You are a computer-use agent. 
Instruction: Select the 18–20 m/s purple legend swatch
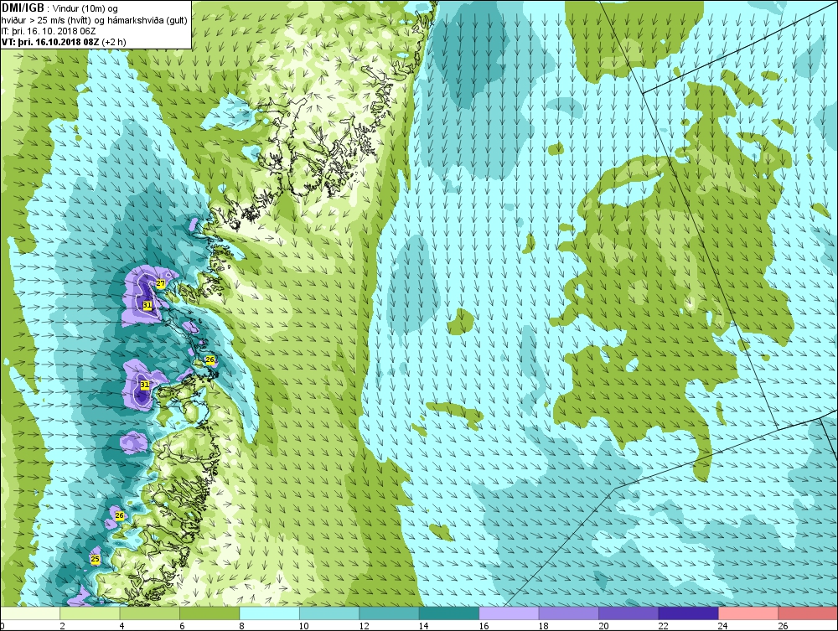click(x=569, y=613)
